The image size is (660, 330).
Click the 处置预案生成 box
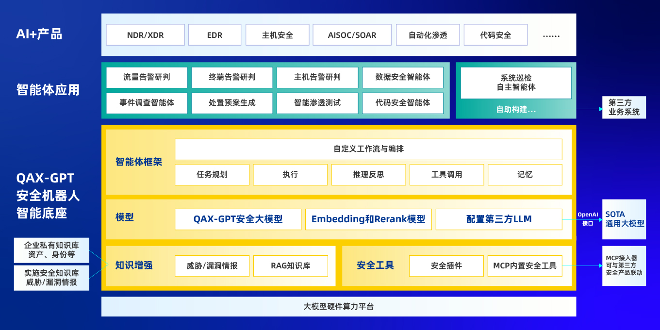pyautogui.click(x=232, y=103)
